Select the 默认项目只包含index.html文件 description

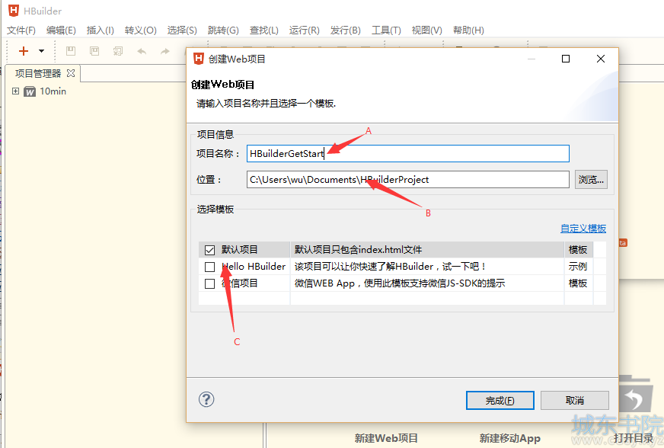pos(358,250)
